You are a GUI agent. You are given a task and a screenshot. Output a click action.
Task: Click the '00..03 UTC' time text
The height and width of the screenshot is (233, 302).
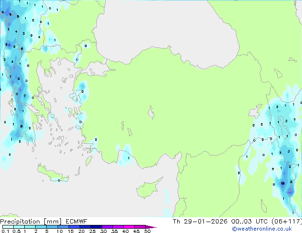coord(250,222)
